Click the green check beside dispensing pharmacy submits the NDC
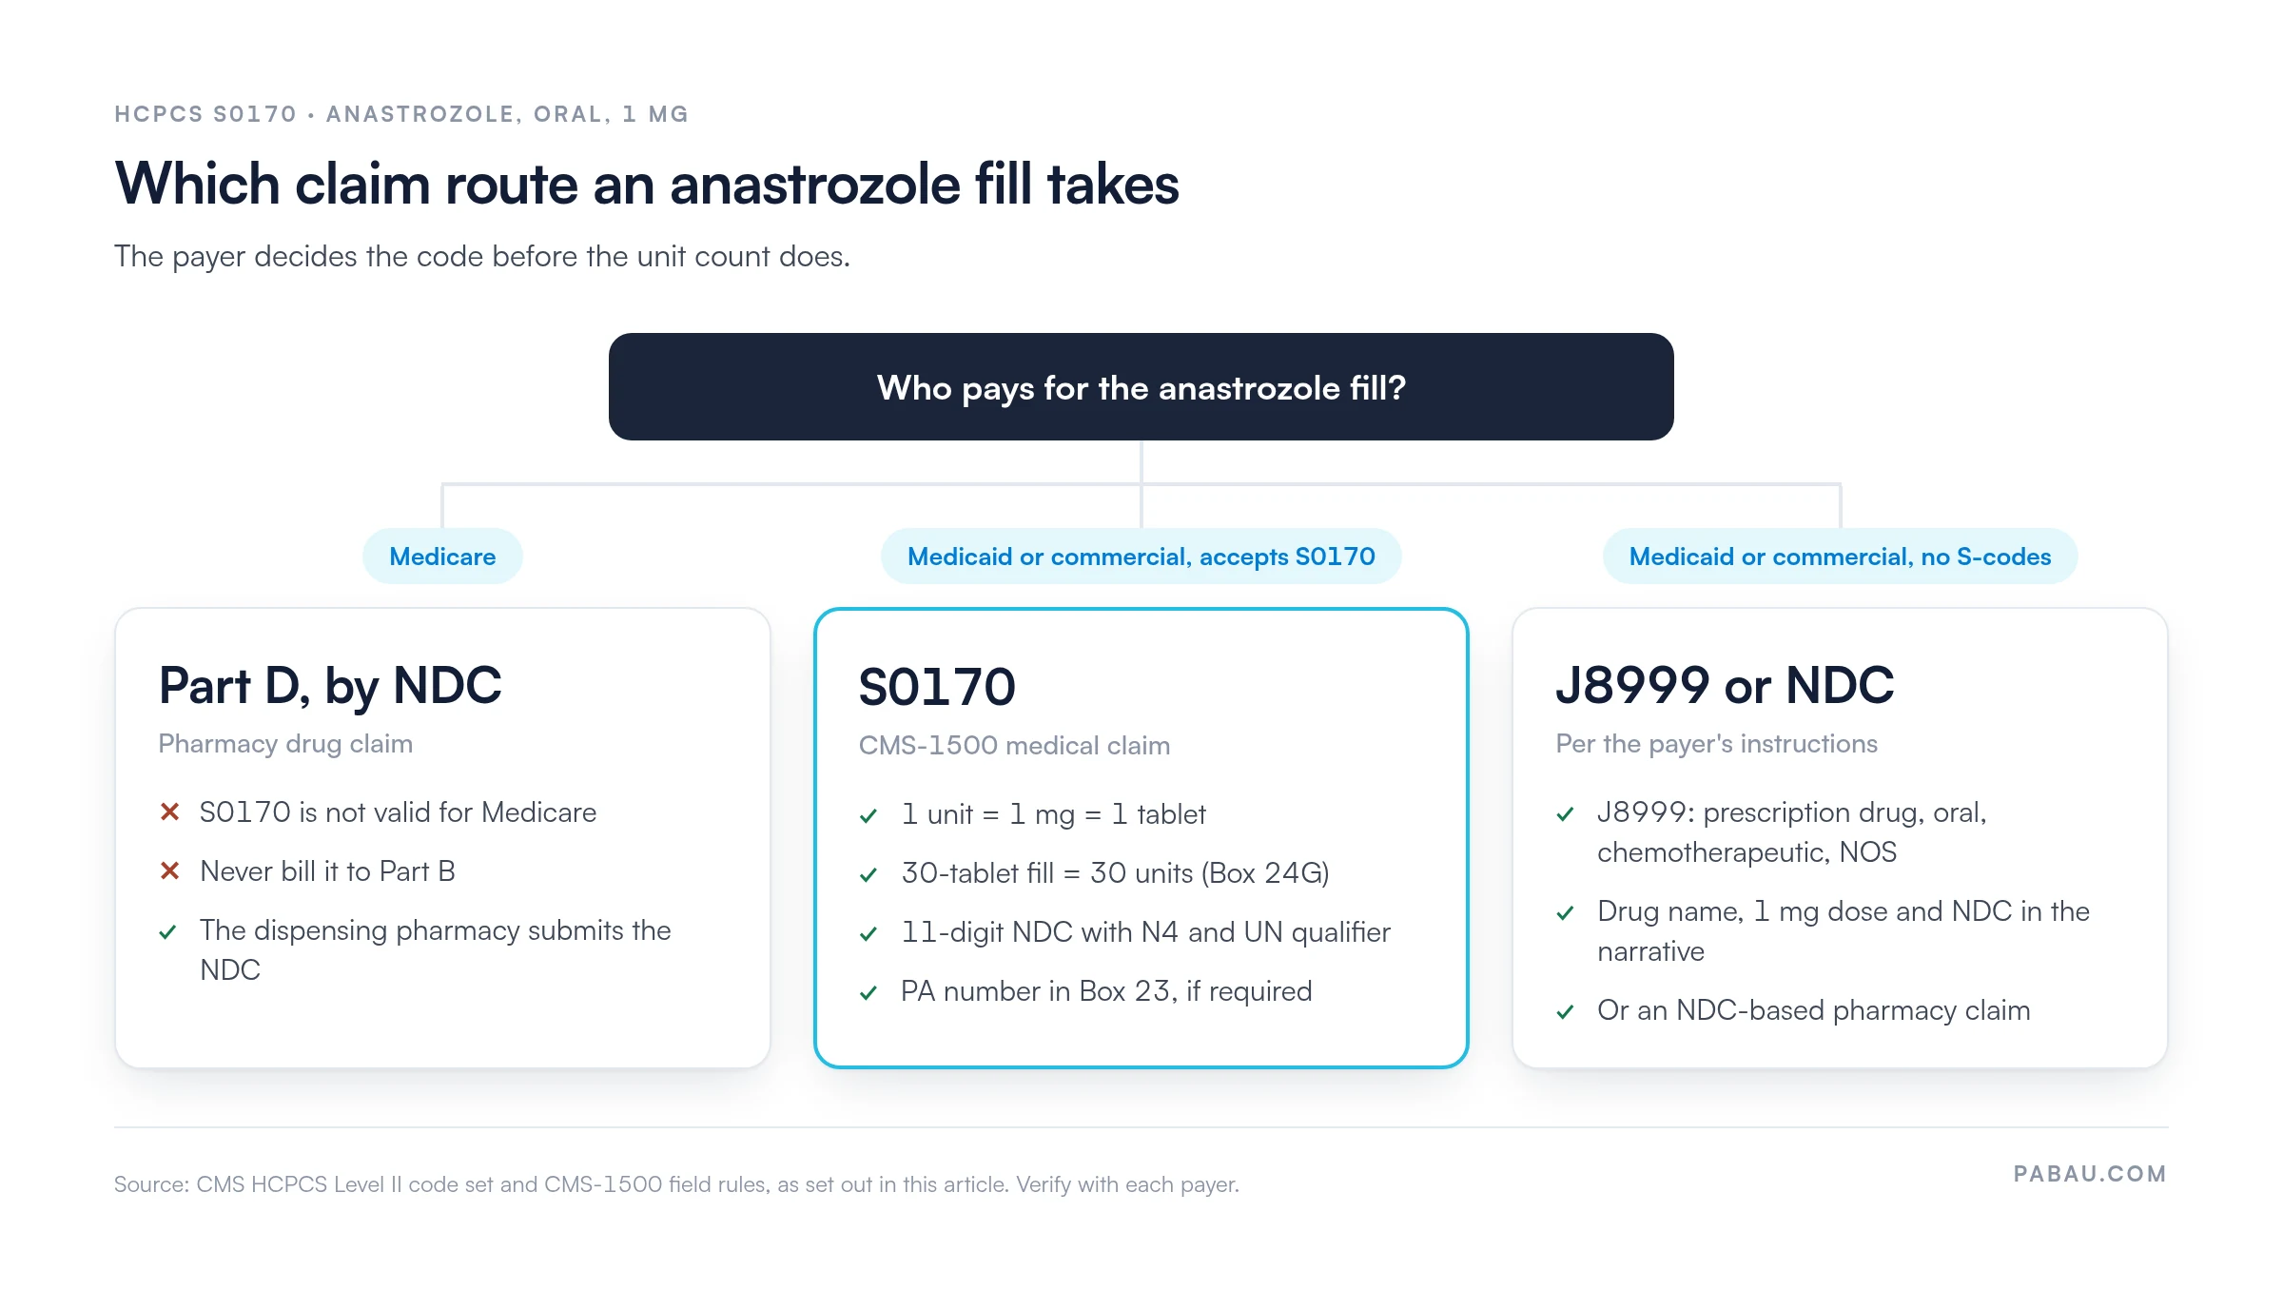The image size is (2283, 1290). 168,931
